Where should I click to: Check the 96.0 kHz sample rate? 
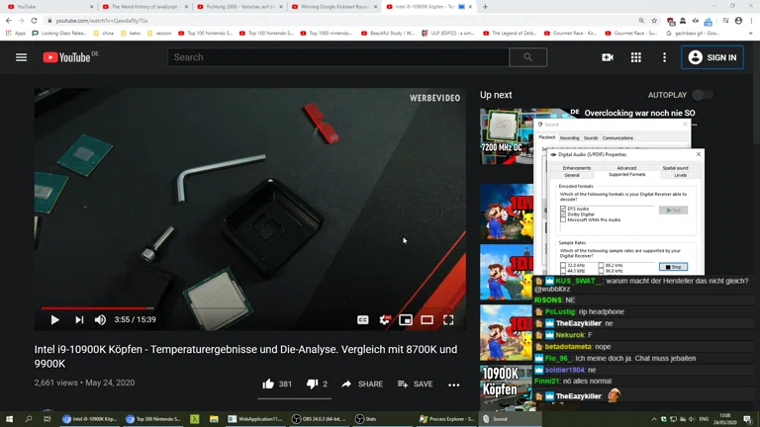point(601,271)
